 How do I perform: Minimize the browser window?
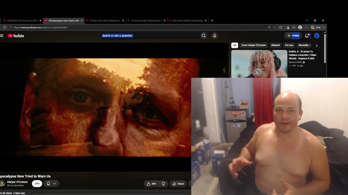[x=307, y=21]
